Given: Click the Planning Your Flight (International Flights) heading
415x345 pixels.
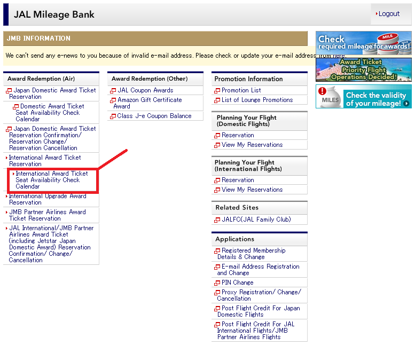Looking at the screenshot, I should [x=248, y=166].
